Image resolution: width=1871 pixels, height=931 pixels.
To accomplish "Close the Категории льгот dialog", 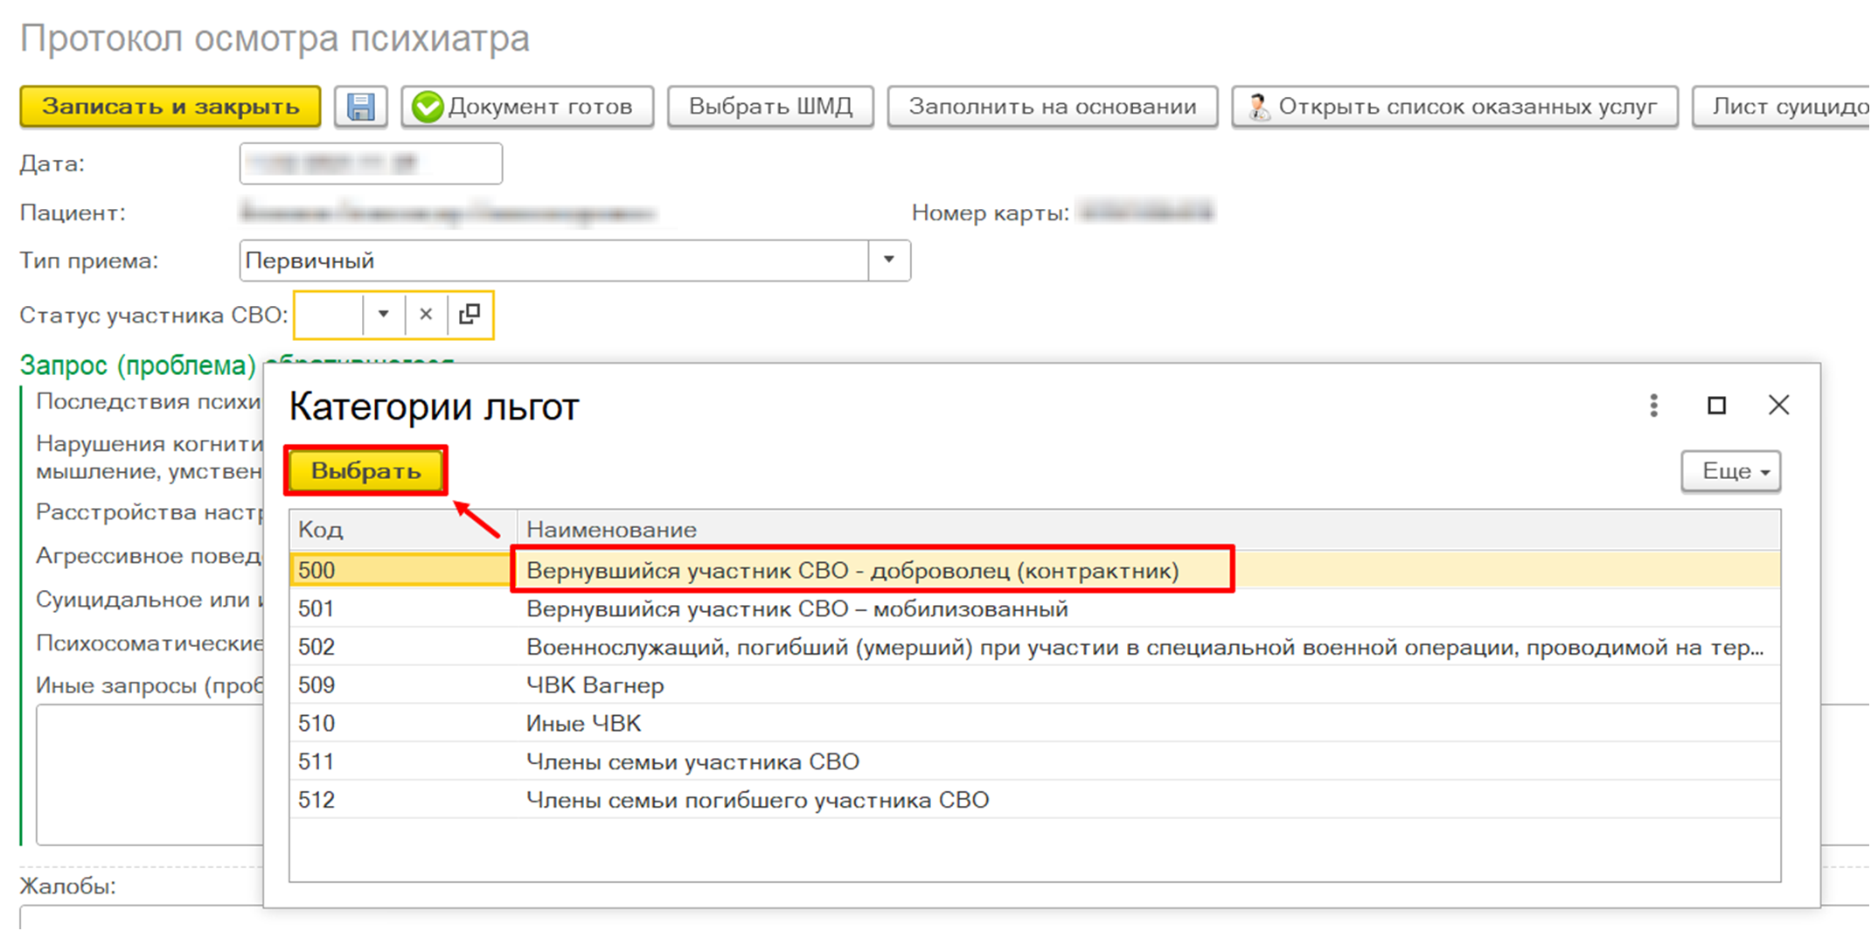I will point(1778,406).
